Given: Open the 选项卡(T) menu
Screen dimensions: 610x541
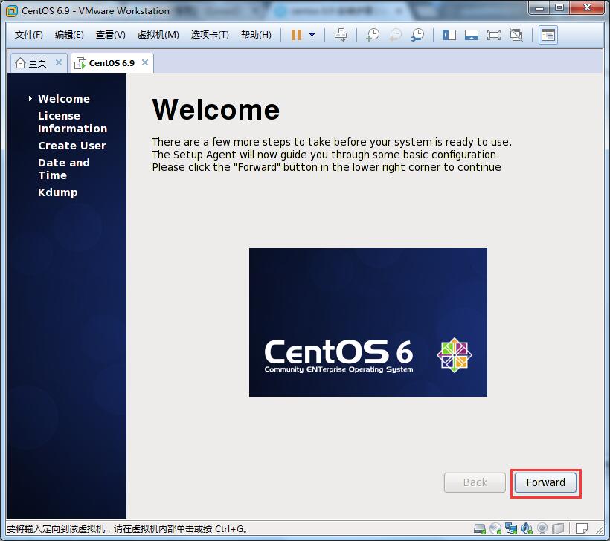Looking at the screenshot, I should pos(210,35).
